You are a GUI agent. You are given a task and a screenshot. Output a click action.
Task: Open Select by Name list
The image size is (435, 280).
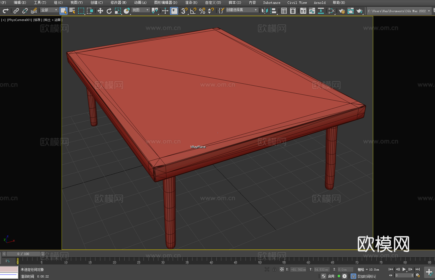click(72, 11)
